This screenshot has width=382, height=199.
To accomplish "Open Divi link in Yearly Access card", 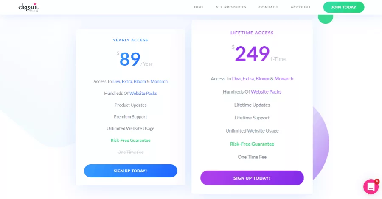I will [116, 81].
